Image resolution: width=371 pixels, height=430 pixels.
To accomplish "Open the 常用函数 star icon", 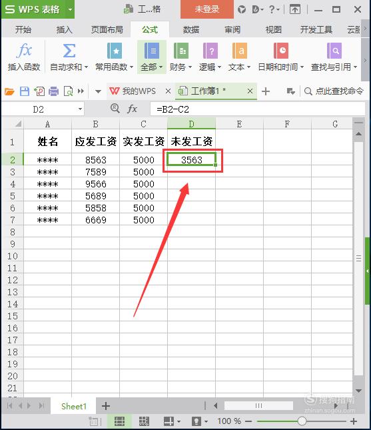I will coord(115,51).
